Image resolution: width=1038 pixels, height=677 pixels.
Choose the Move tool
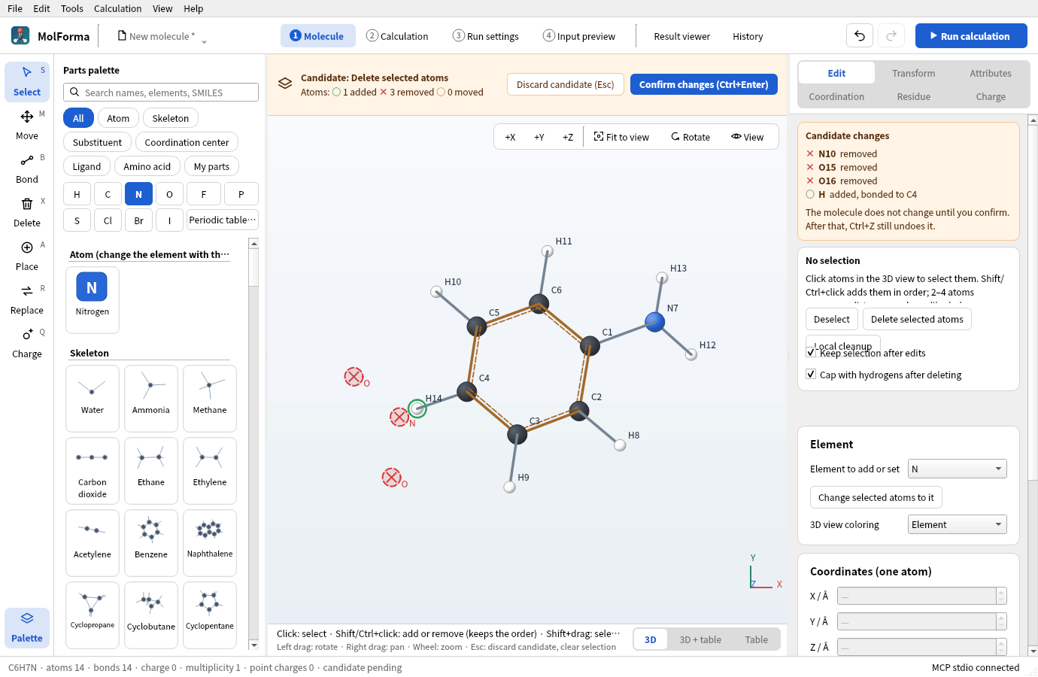pos(27,125)
